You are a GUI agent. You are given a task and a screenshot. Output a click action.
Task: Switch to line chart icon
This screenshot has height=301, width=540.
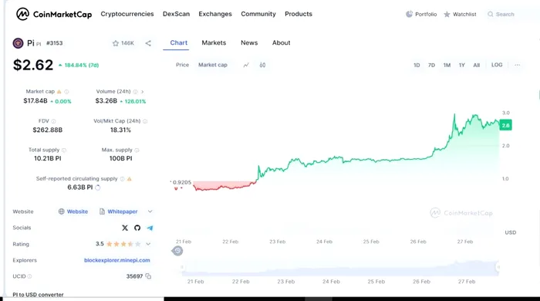(x=246, y=65)
